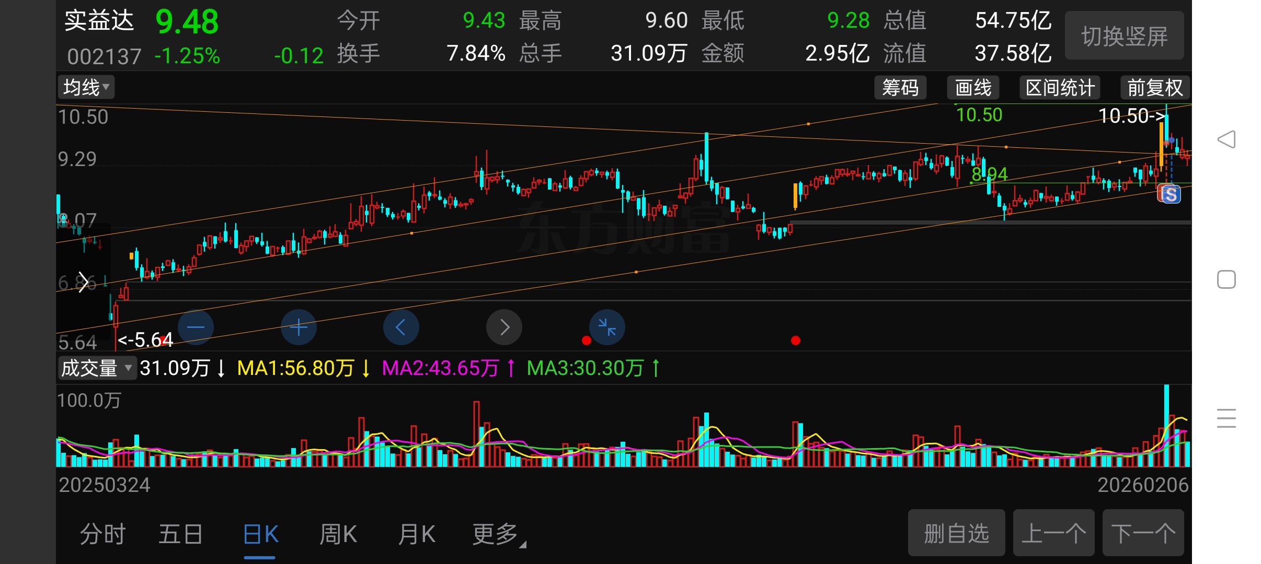The width and height of the screenshot is (1261, 564).
Task: Switch to 分时 tab
Action: pyautogui.click(x=103, y=534)
